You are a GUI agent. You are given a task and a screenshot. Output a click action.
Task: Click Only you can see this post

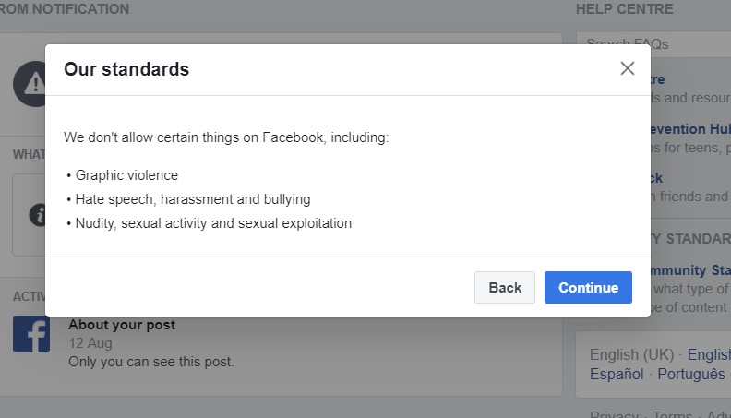151,362
